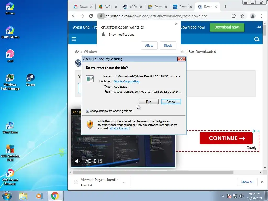Expand the VMware-Player download item options
This screenshot has height=201, width=268.
124,182
